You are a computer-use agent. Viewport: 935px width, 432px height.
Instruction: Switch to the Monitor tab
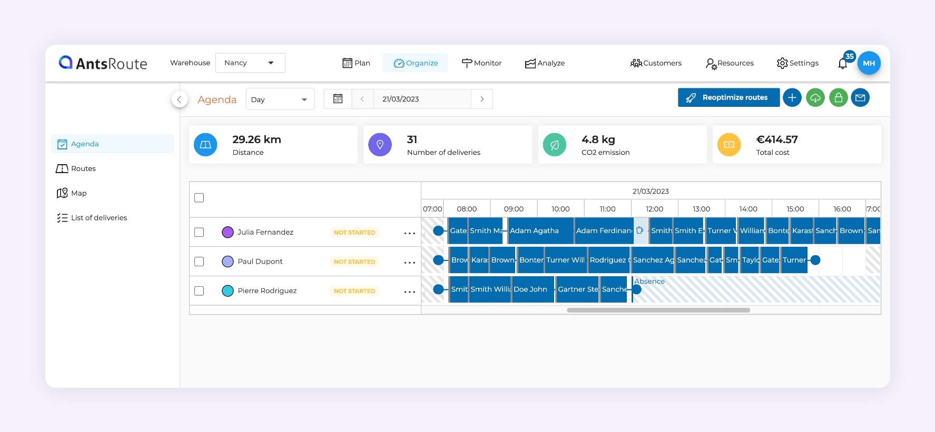[481, 63]
